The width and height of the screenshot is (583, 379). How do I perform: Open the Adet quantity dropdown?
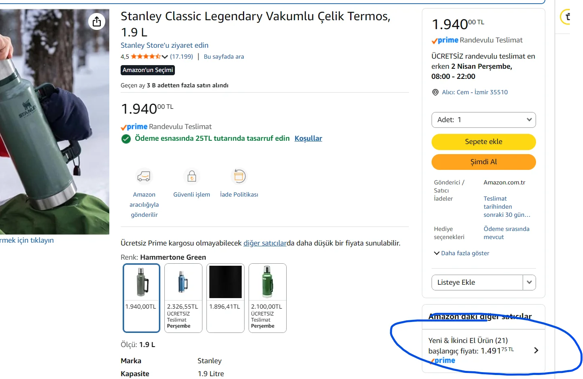click(x=483, y=120)
